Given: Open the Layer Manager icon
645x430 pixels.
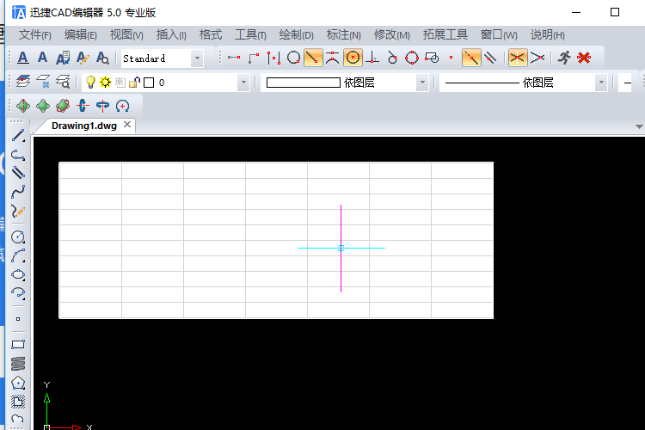Looking at the screenshot, I should pyautogui.click(x=23, y=82).
